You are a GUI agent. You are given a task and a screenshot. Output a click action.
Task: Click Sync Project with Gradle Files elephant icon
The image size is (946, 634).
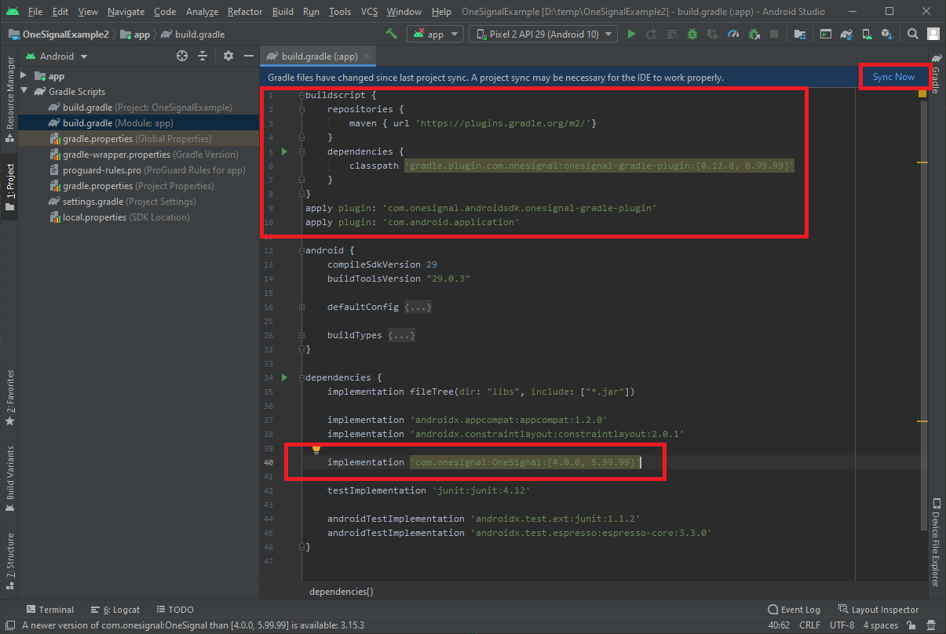(847, 34)
